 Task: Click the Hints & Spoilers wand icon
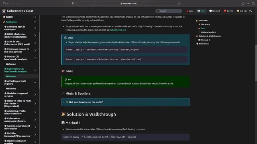pyautogui.click(x=63, y=94)
